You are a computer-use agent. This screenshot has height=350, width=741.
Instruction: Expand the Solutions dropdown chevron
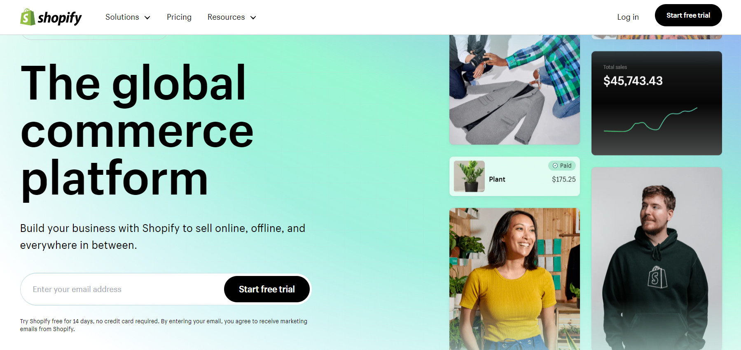pyautogui.click(x=147, y=17)
